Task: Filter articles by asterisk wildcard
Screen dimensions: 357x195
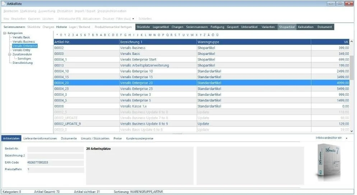Action: pyautogui.click(x=57, y=35)
